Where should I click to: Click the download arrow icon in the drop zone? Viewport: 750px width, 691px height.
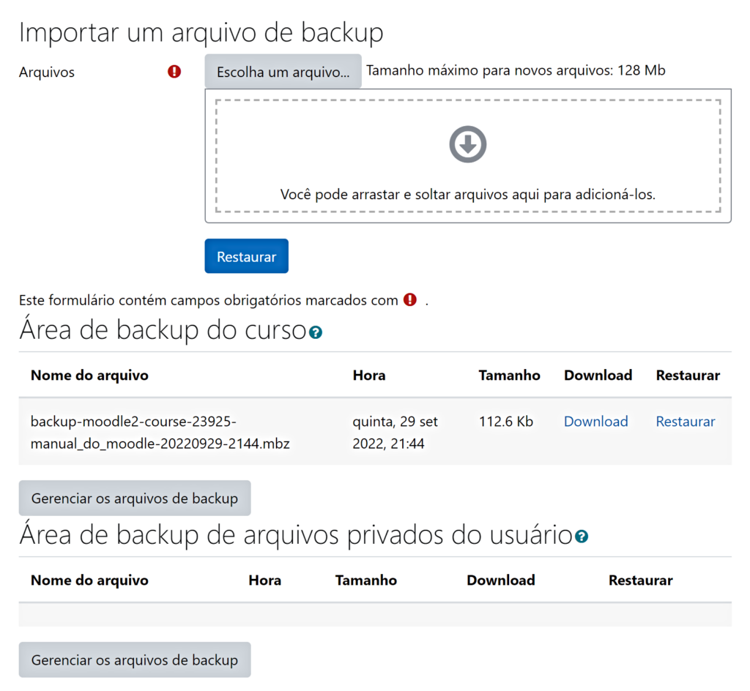coord(468,144)
